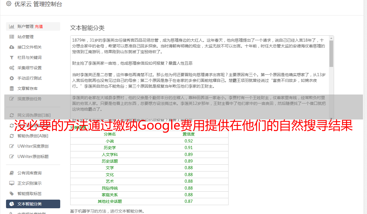Screen dimensions: 367x214
Task: Click the 小说 category cell
Action: click(x=110, y=141)
